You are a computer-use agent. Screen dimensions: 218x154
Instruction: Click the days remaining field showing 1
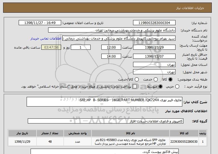pyautogui.click(x=81, y=47)
